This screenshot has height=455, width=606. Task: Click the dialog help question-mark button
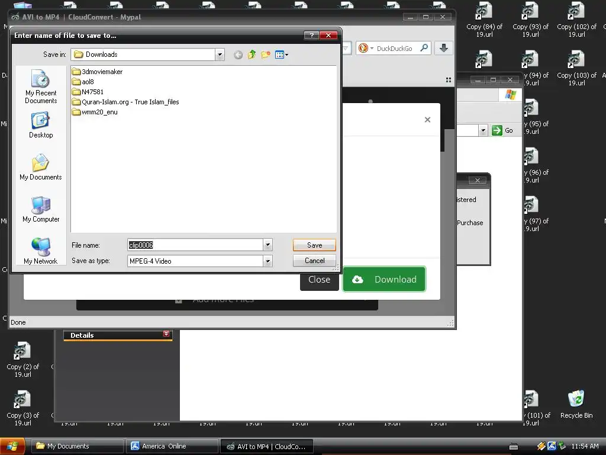[x=311, y=35]
